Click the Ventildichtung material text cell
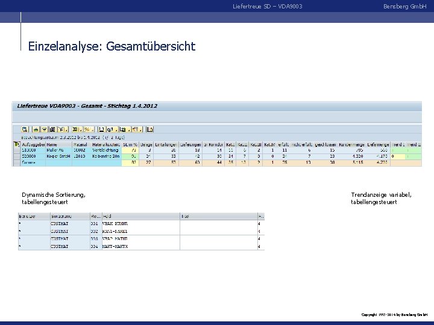The image size is (434, 325). click(x=106, y=150)
